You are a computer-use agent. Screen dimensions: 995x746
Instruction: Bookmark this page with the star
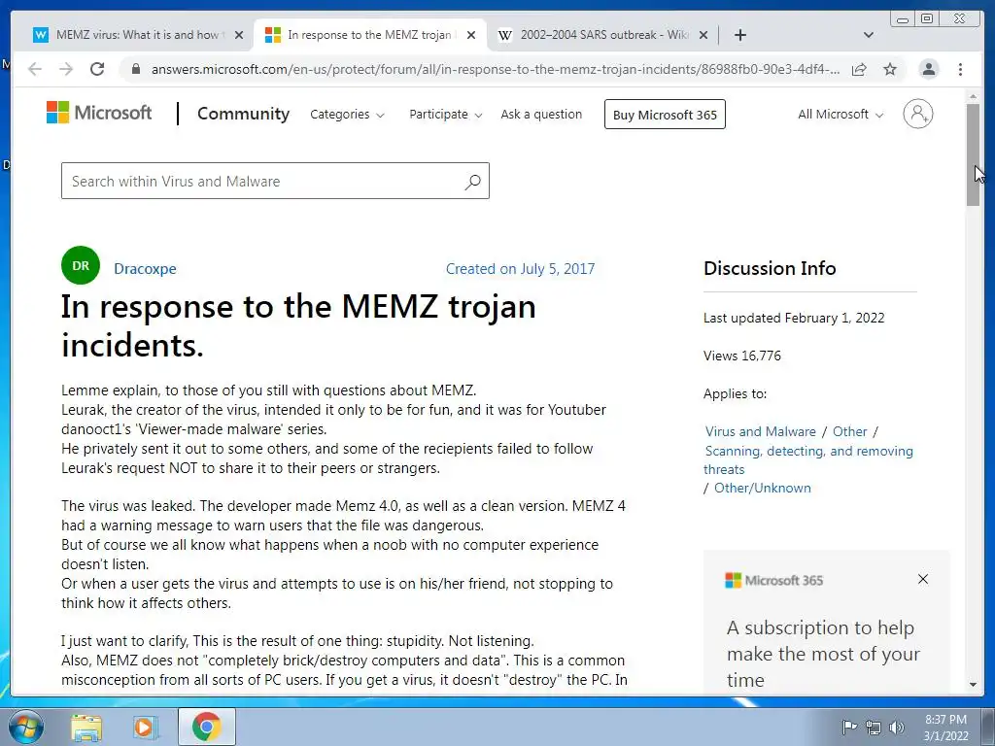click(890, 69)
